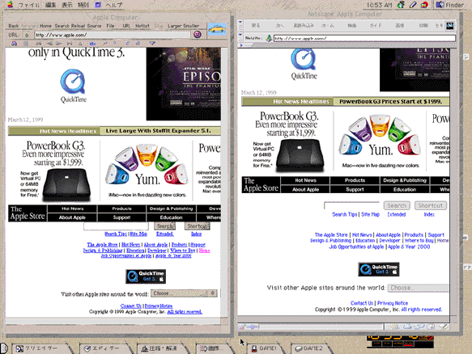Click the home icon in left browser's icon bar
472x354 pixels.
coord(14,44)
